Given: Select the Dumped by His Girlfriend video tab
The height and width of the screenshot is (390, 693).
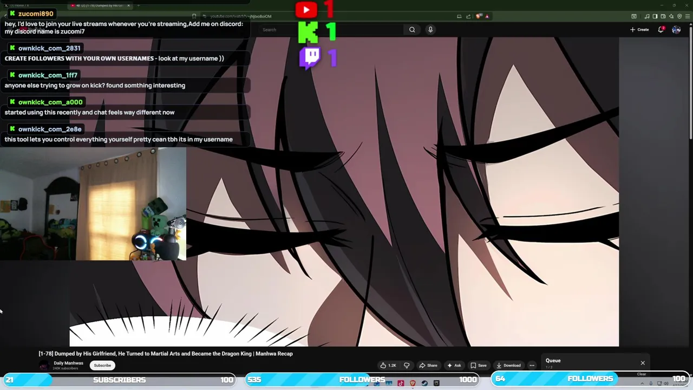Looking at the screenshot, I should click(x=100, y=5).
